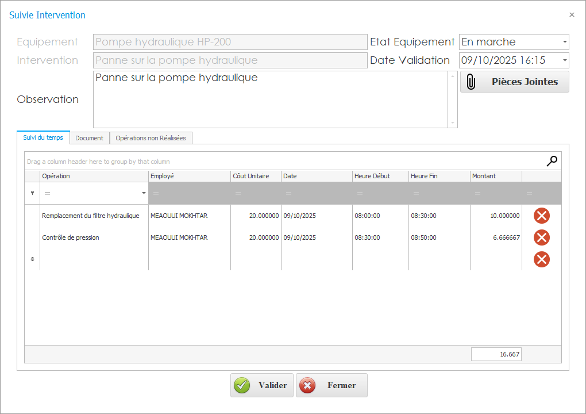Sort by the Employé column header
This screenshot has height=414, width=586.
[x=188, y=176]
